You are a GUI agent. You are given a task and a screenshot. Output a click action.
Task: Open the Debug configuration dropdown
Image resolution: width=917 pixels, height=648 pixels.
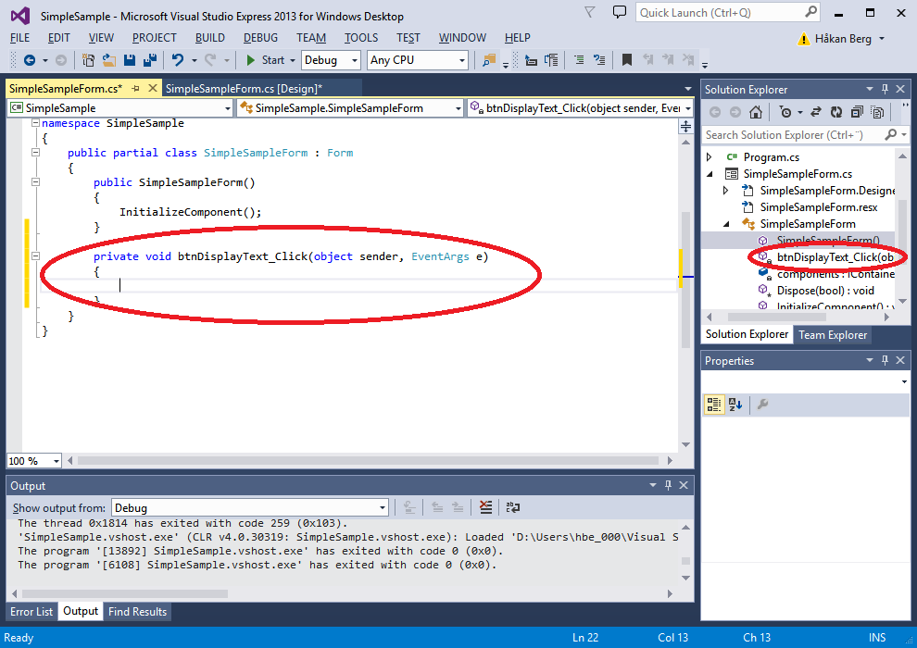pos(331,60)
